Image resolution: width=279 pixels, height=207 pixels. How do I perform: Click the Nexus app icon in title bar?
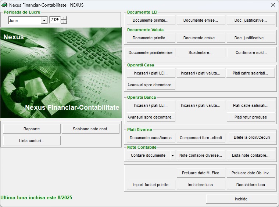point(4,5)
